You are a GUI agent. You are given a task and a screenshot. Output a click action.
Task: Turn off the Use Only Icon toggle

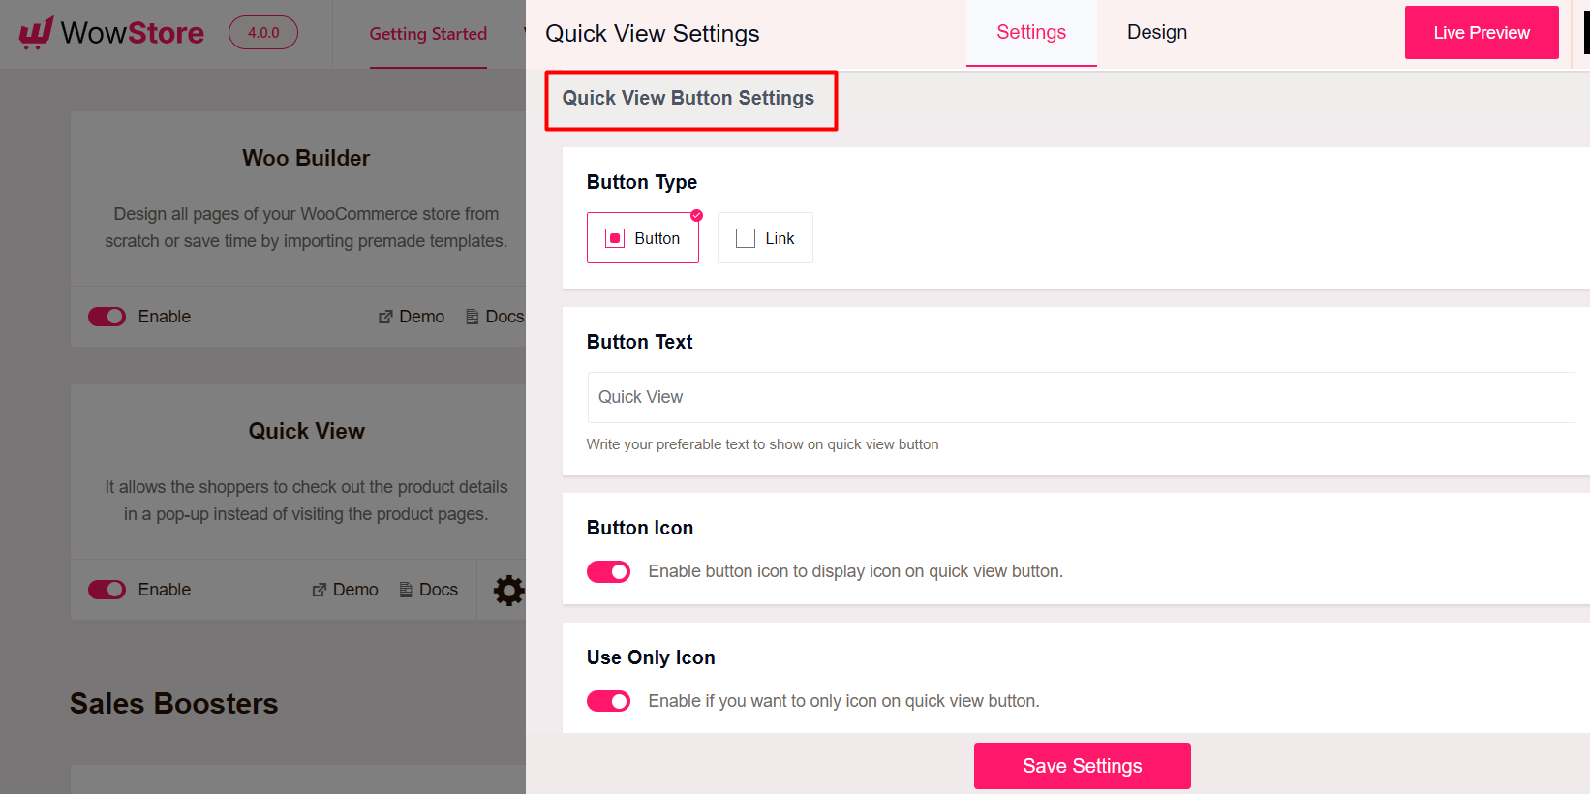click(x=608, y=700)
